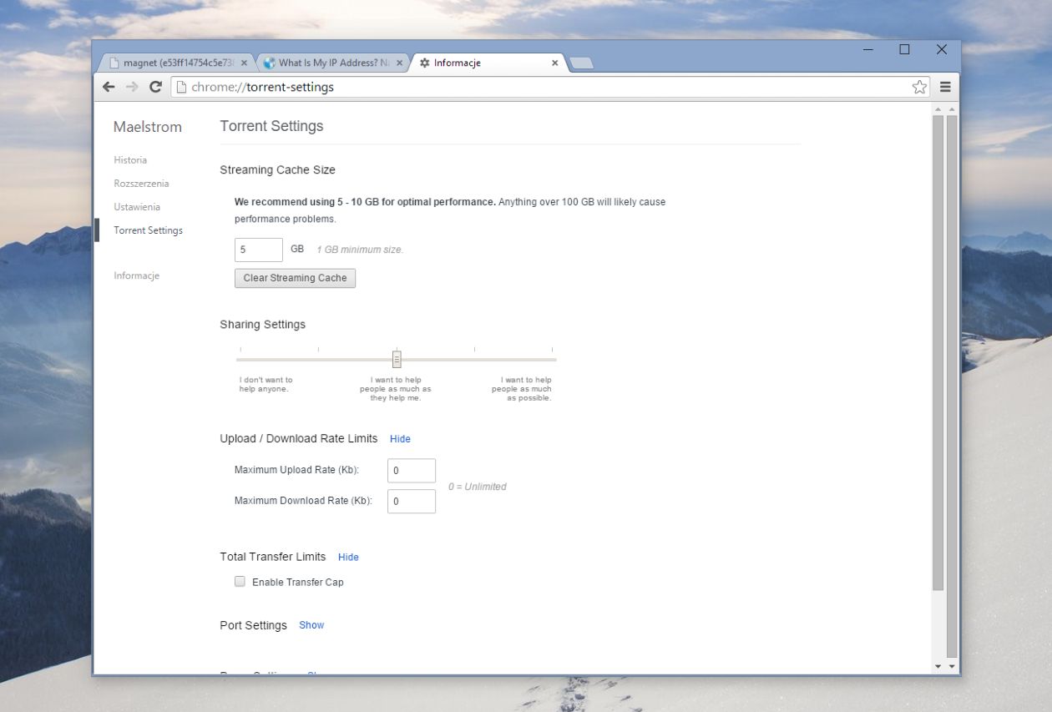1052x712 pixels.
Task: Reload the page with the refresh icon
Action: pos(155,87)
